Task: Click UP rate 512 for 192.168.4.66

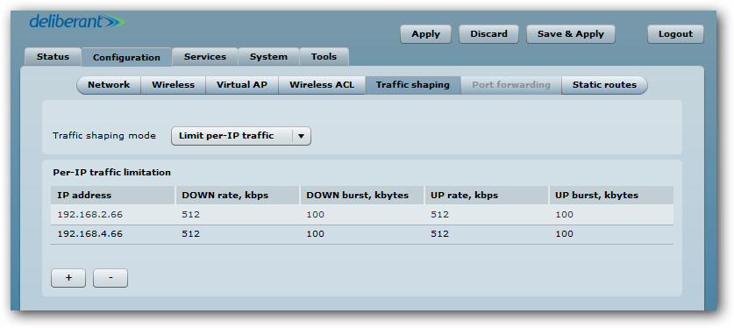Action: pos(487,234)
